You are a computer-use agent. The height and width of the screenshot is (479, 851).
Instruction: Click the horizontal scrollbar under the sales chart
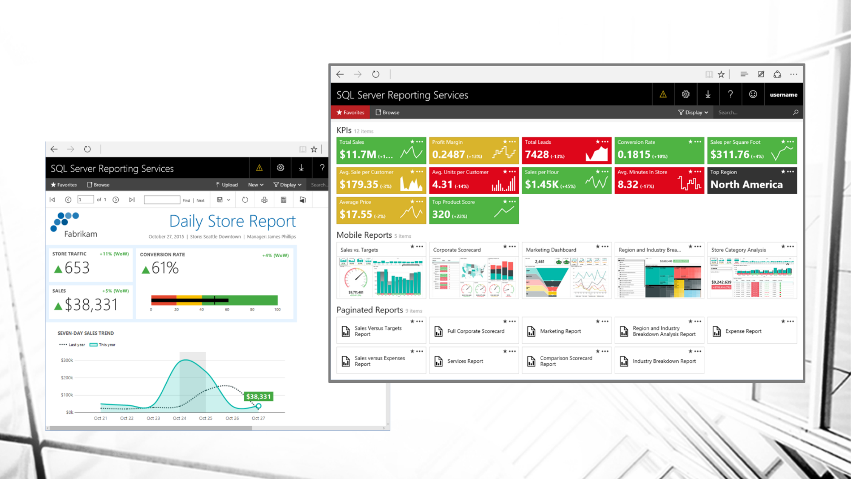(x=151, y=428)
